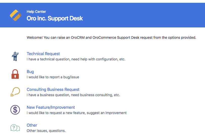Click the Welcome message text
Screen dimensions: 205x138
click(x=111, y=38)
